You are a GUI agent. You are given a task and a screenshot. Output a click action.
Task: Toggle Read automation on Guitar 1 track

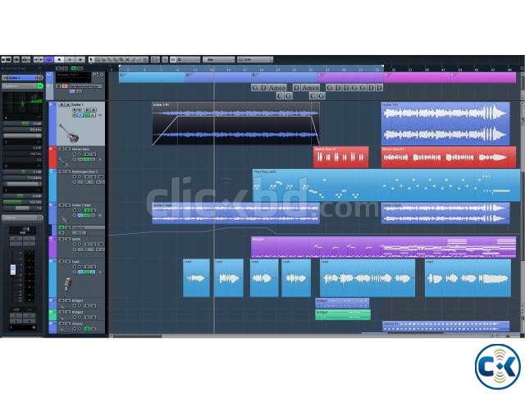(86, 110)
